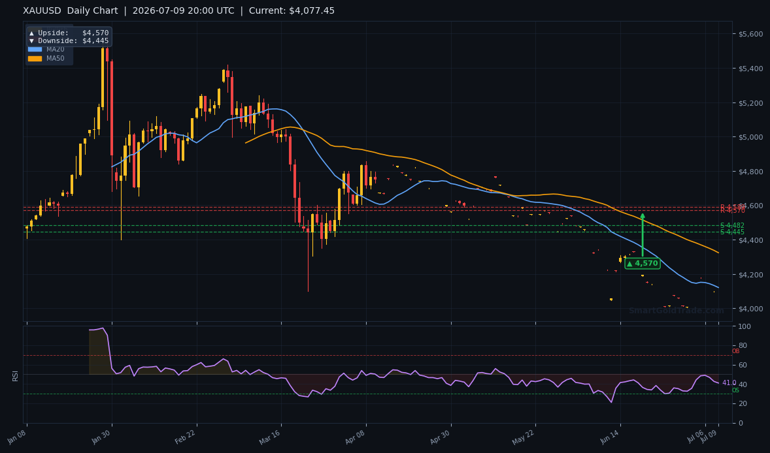Click the $4,800 price axis label
This screenshot has height=453, width=770.
751,172
